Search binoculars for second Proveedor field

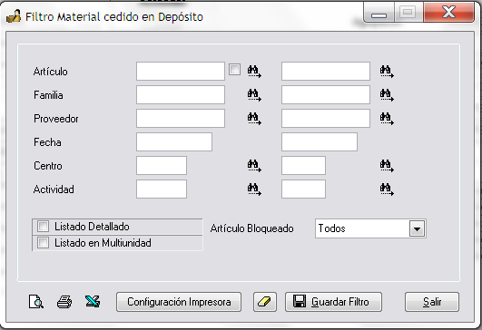387,119
